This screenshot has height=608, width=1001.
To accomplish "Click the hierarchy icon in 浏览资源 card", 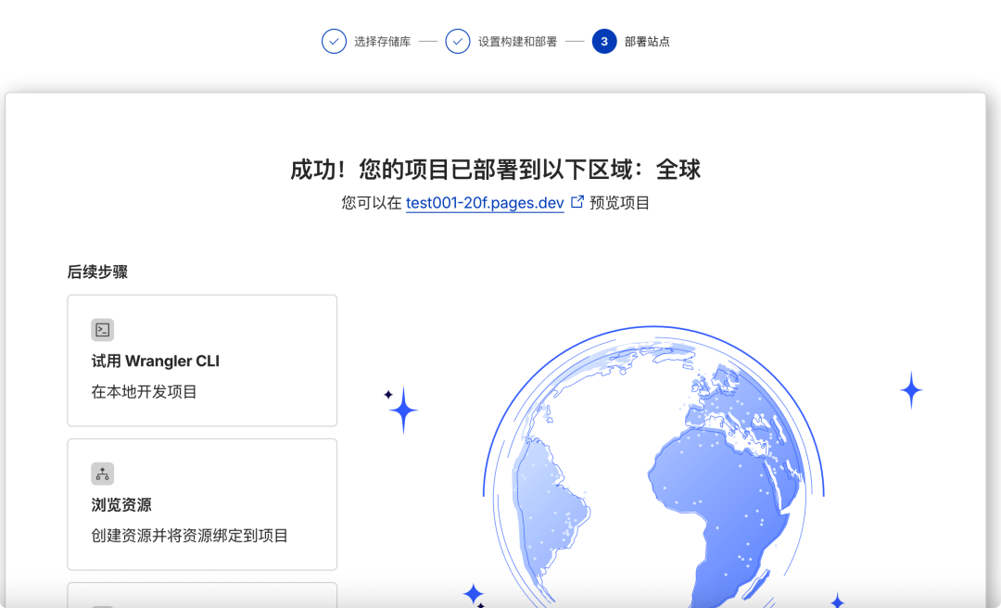I will click(x=102, y=474).
